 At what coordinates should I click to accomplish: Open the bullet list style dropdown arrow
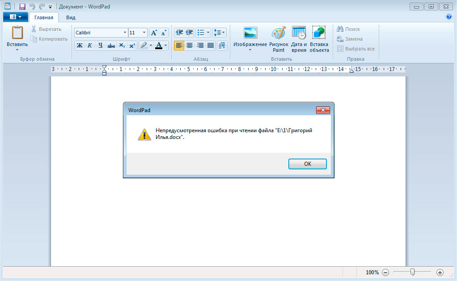[208, 32]
